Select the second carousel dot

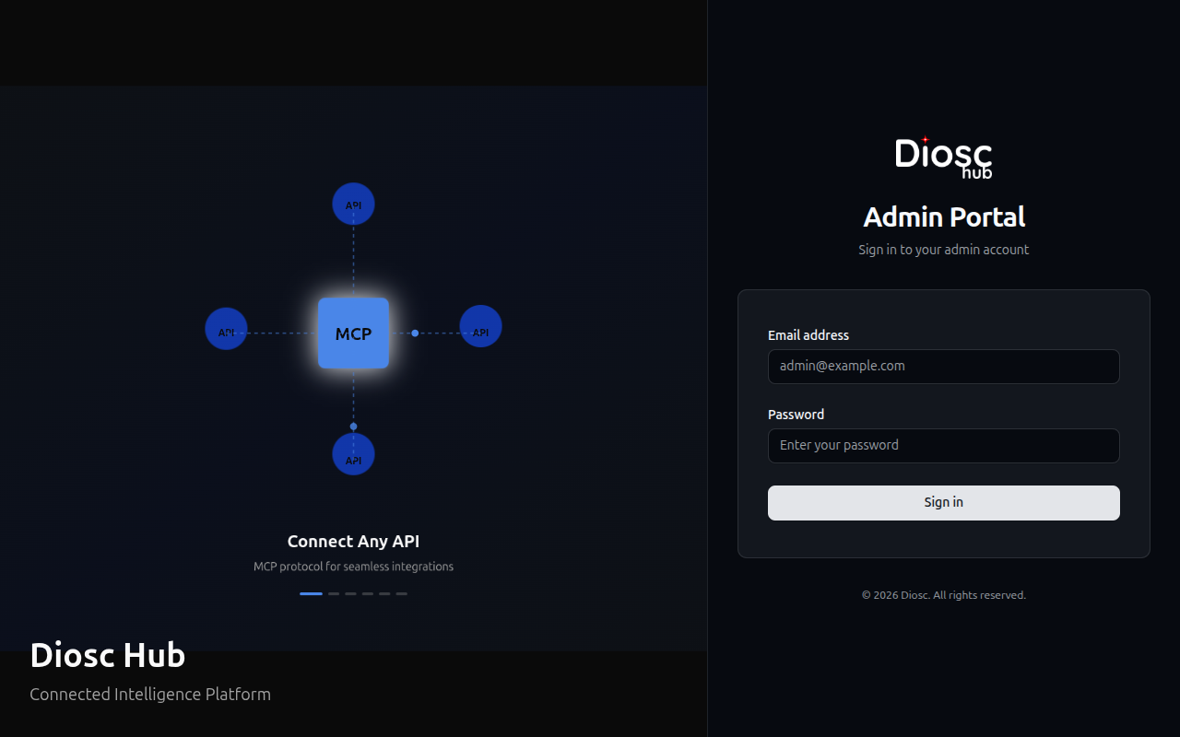coord(333,594)
